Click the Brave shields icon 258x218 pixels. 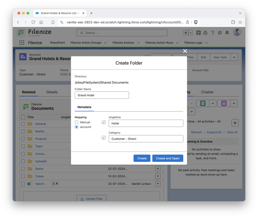click(196, 22)
